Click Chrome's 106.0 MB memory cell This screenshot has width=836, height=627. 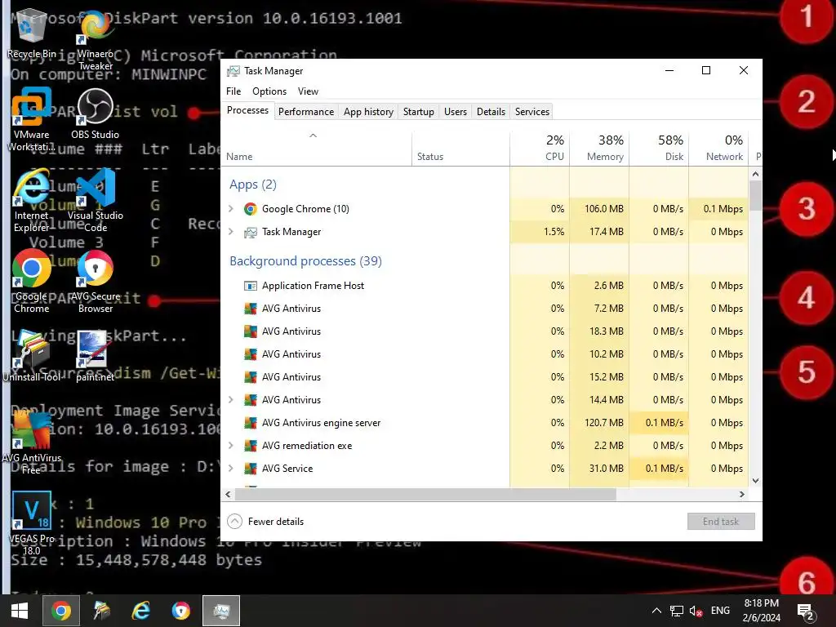click(x=599, y=209)
